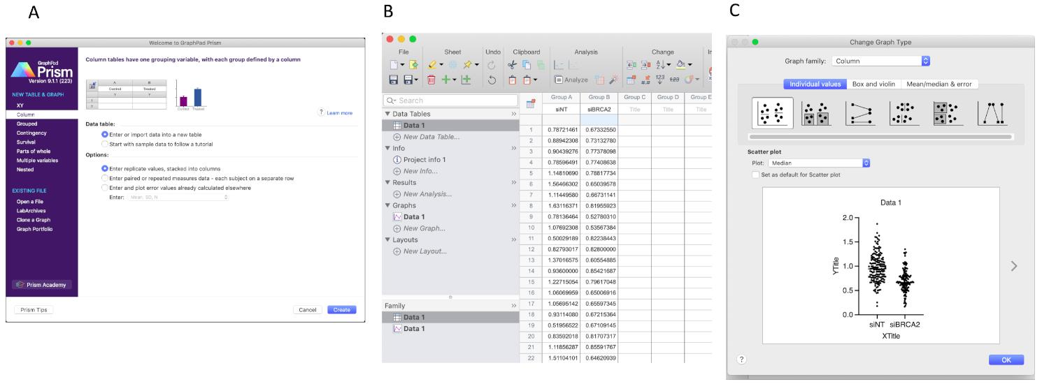This screenshot has height=384, width=1042.
Task: Click the next arrow chevron beside graph preview
Action: coord(1015,265)
